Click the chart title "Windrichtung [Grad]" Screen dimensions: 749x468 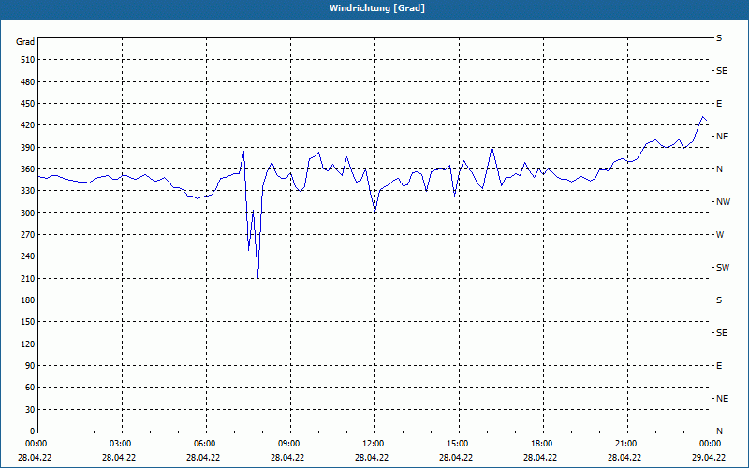pyautogui.click(x=377, y=8)
